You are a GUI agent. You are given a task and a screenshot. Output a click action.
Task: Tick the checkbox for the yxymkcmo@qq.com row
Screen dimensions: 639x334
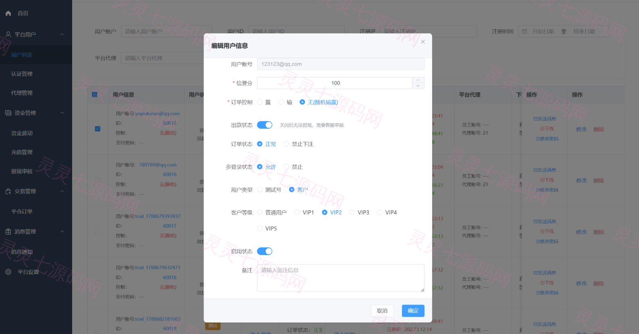click(98, 129)
